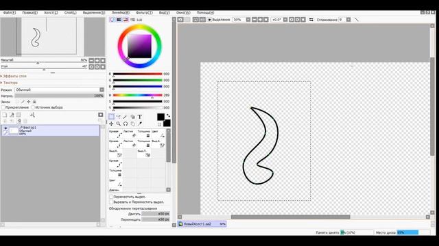Flip canvas view horizontally icon
The height and width of the screenshot is (246, 439).
click(x=311, y=20)
